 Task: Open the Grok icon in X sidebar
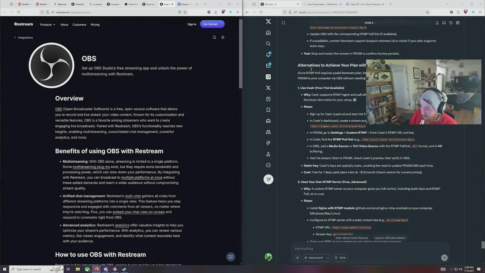(268, 77)
